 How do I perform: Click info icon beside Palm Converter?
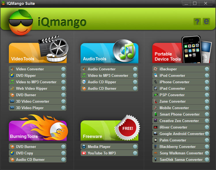pyautogui.click(x=207, y=140)
